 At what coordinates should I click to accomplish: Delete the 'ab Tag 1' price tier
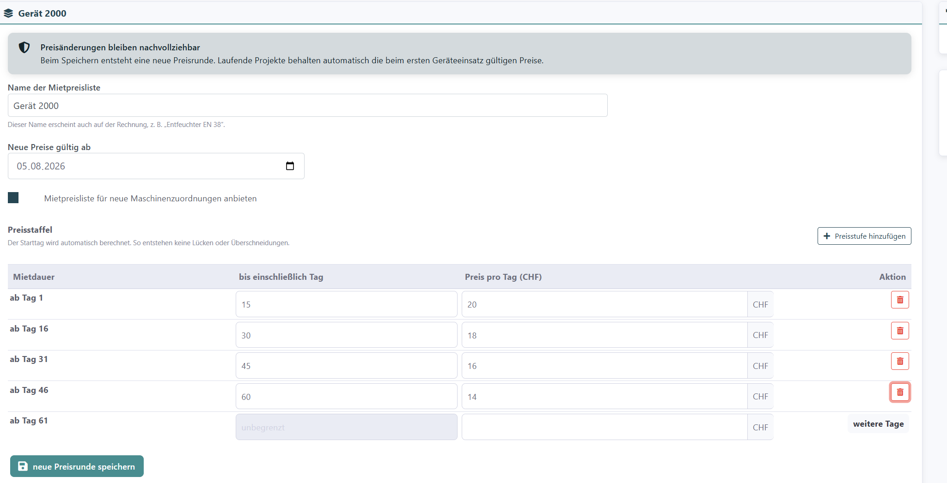(x=900, y=300)
